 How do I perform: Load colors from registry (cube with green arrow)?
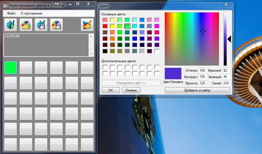11,25
